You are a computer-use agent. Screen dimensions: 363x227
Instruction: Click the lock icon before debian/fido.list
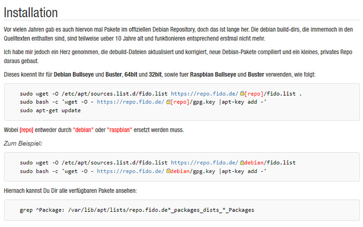(242, 163)
